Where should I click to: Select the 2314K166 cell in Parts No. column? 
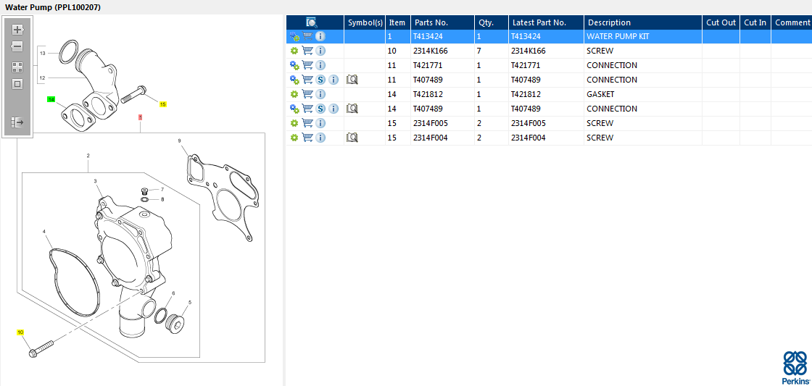click(443, 51)
